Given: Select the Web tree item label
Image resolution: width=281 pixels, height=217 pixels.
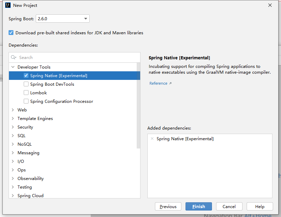Looking at the screenshot, I should [22, 110].
